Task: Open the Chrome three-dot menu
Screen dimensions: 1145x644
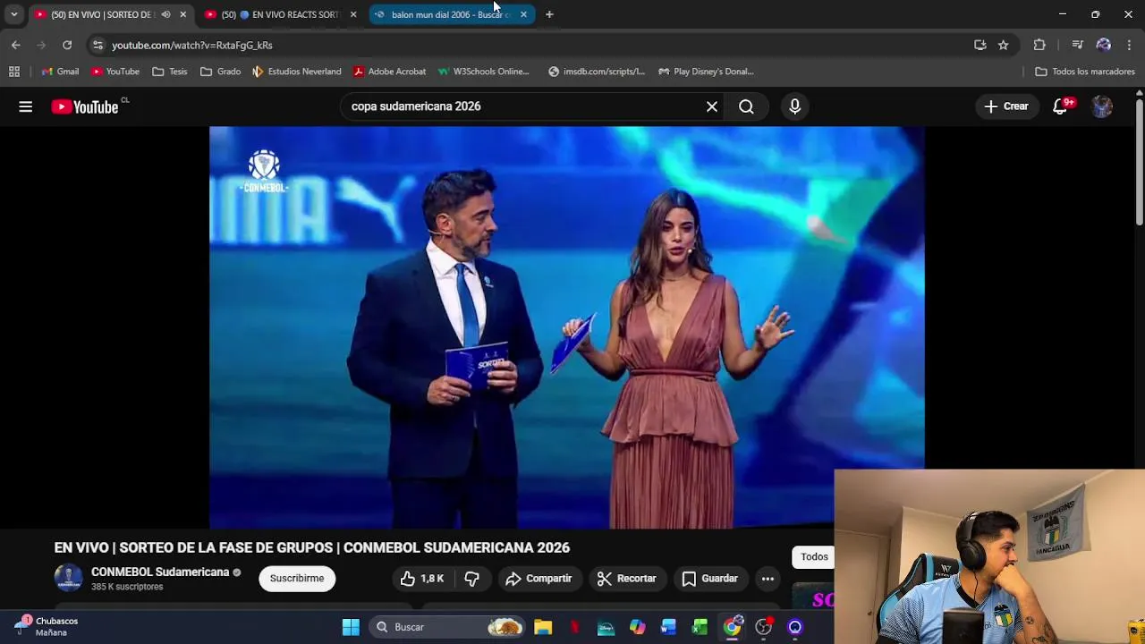Action: [x=1129, y=45]
